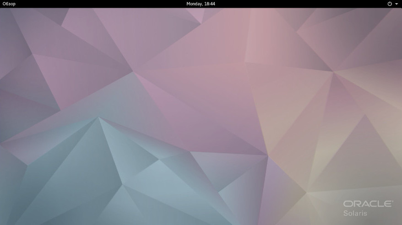The image size is (402, 225).
Task: Open the Обзор activities overview
Action: click(9, 4)
